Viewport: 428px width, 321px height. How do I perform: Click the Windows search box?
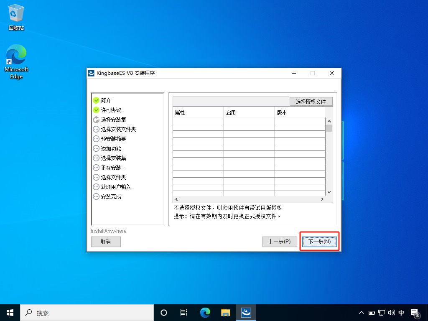click(87, 313)
